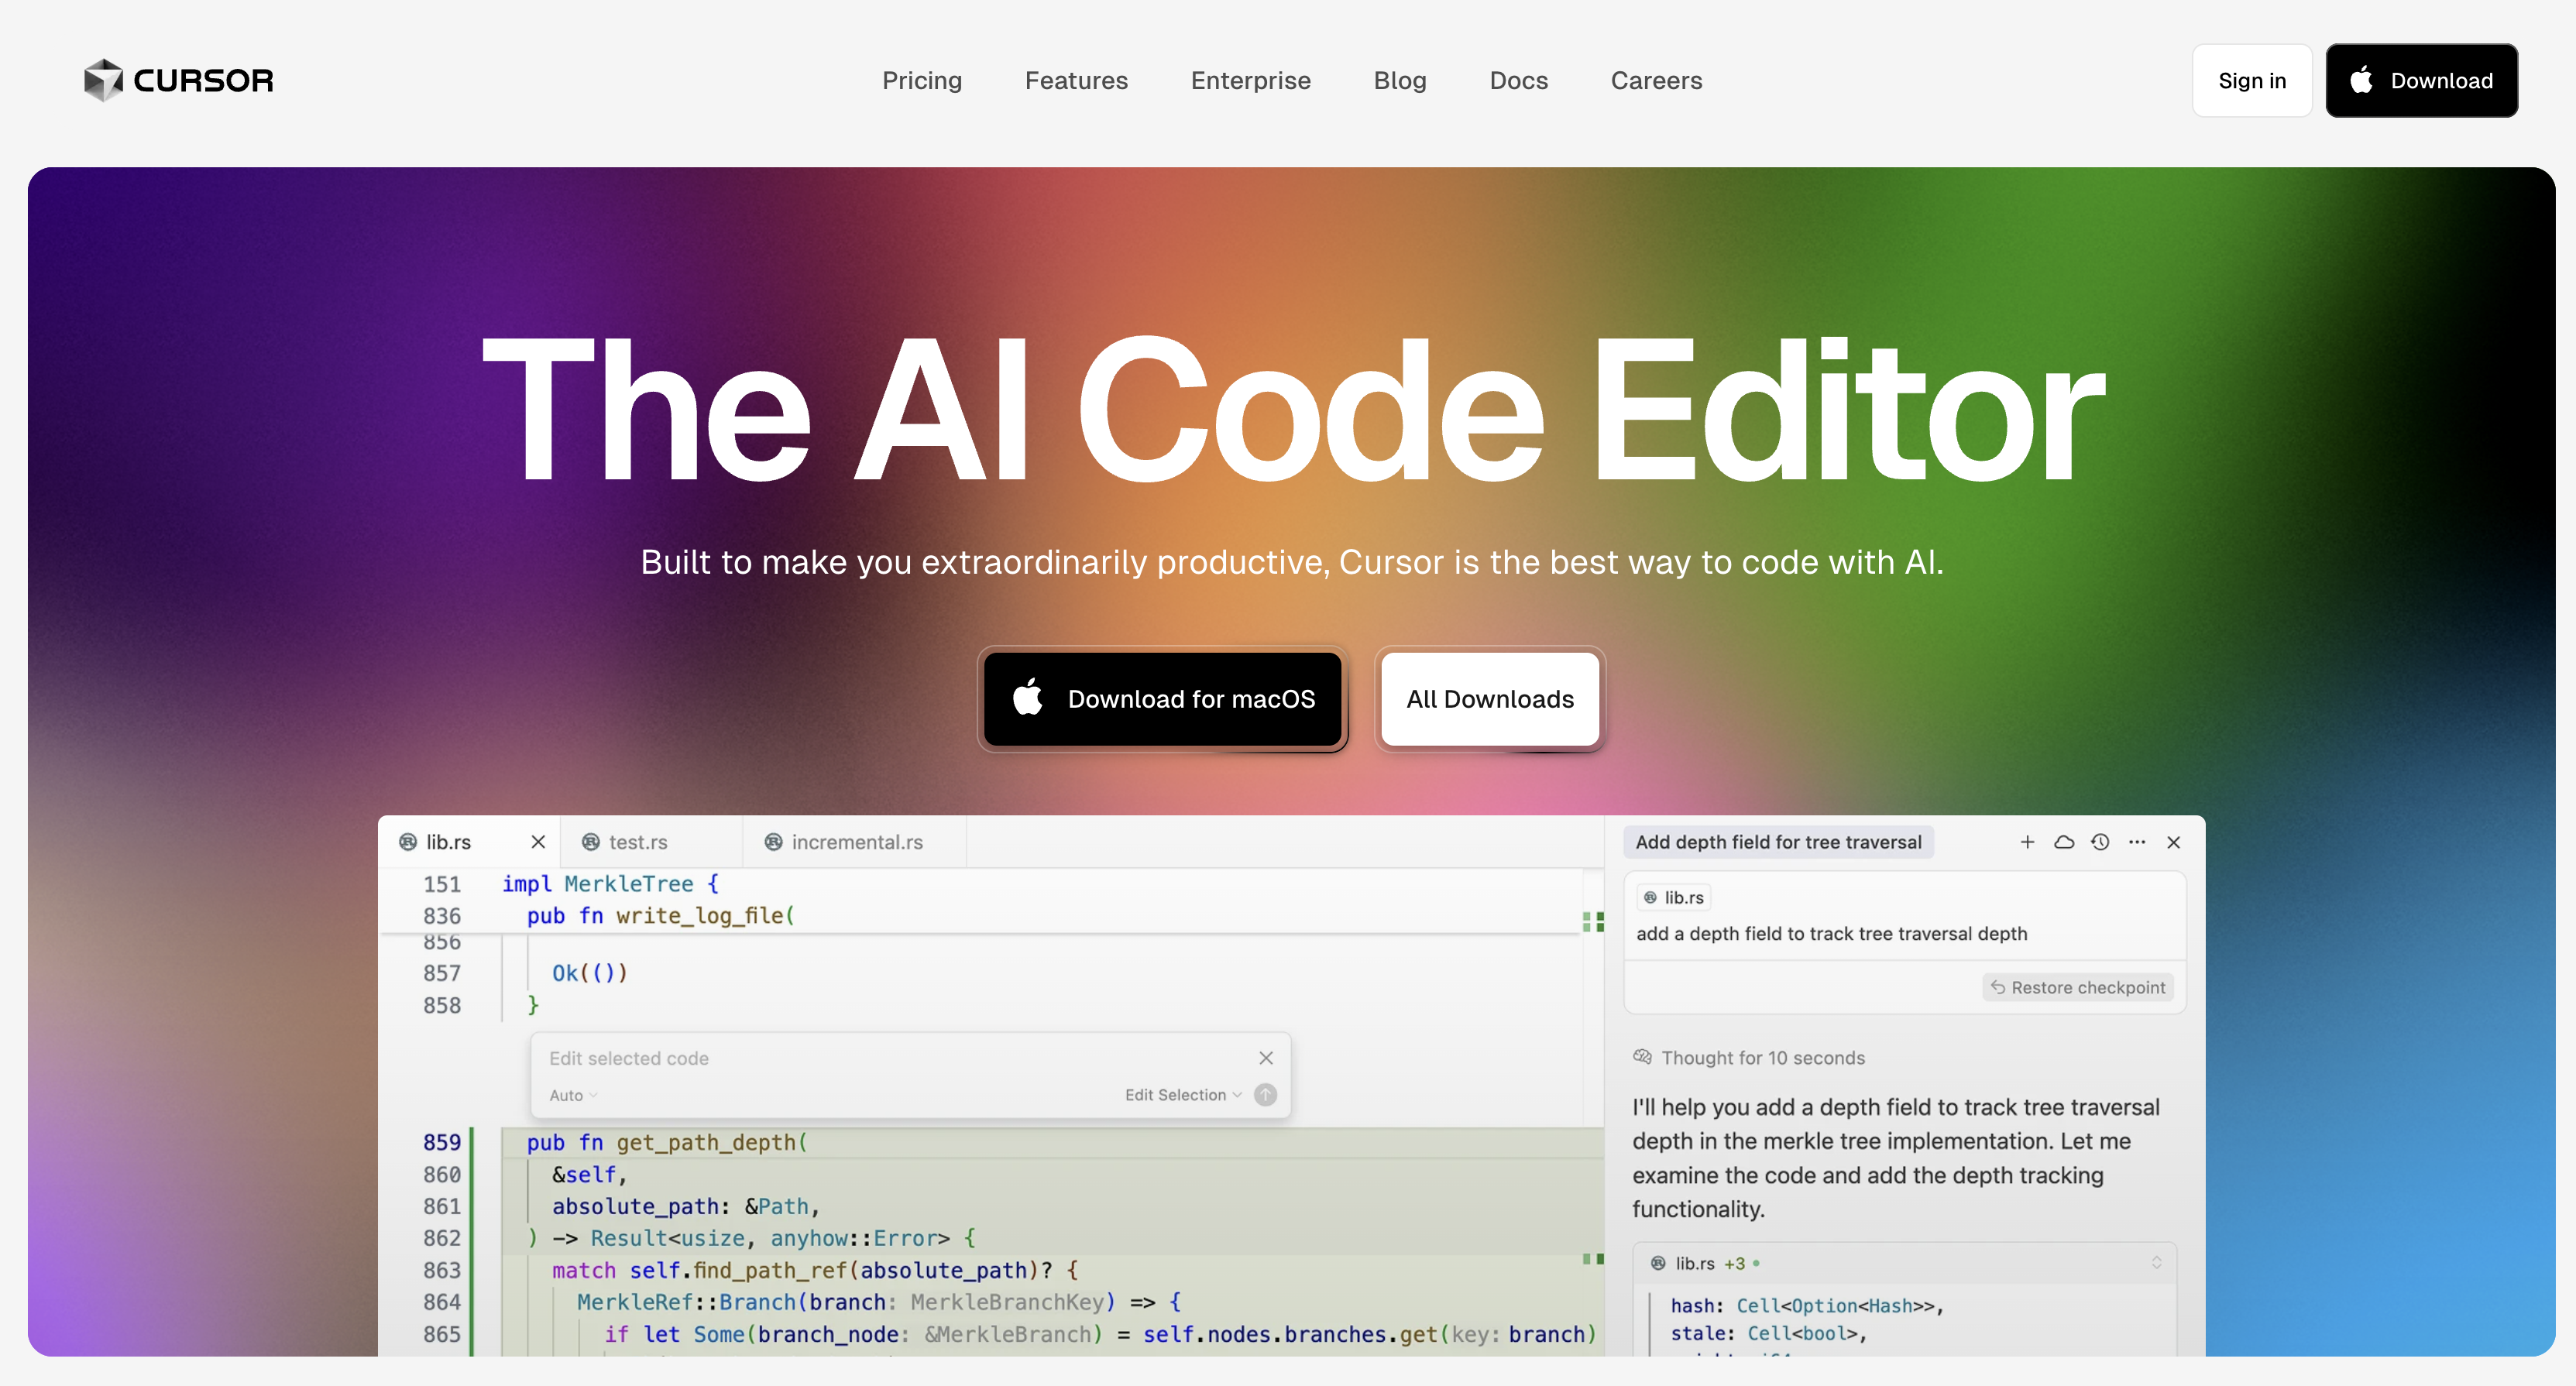Click the Rust file icon beside lib.rs
Viewport: 2576px width, 1386px height.
pyautogui.click(x=409, y=842)
